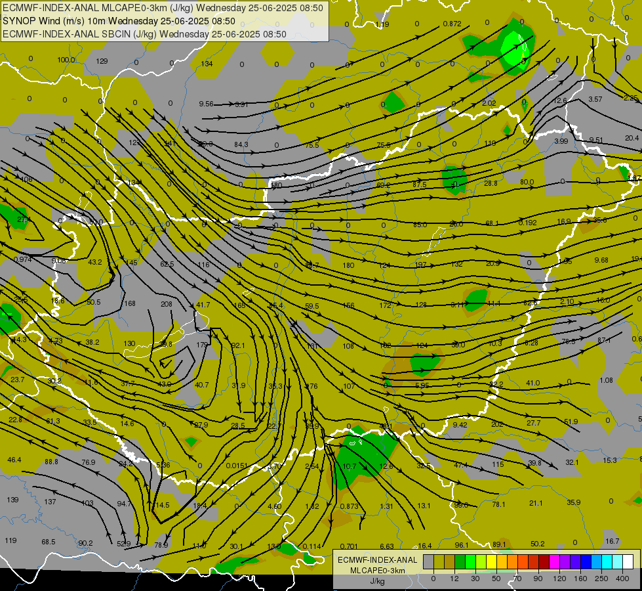Click the map value '1.19'
Screen dimensions: 642x591
(x=382, y=24)
